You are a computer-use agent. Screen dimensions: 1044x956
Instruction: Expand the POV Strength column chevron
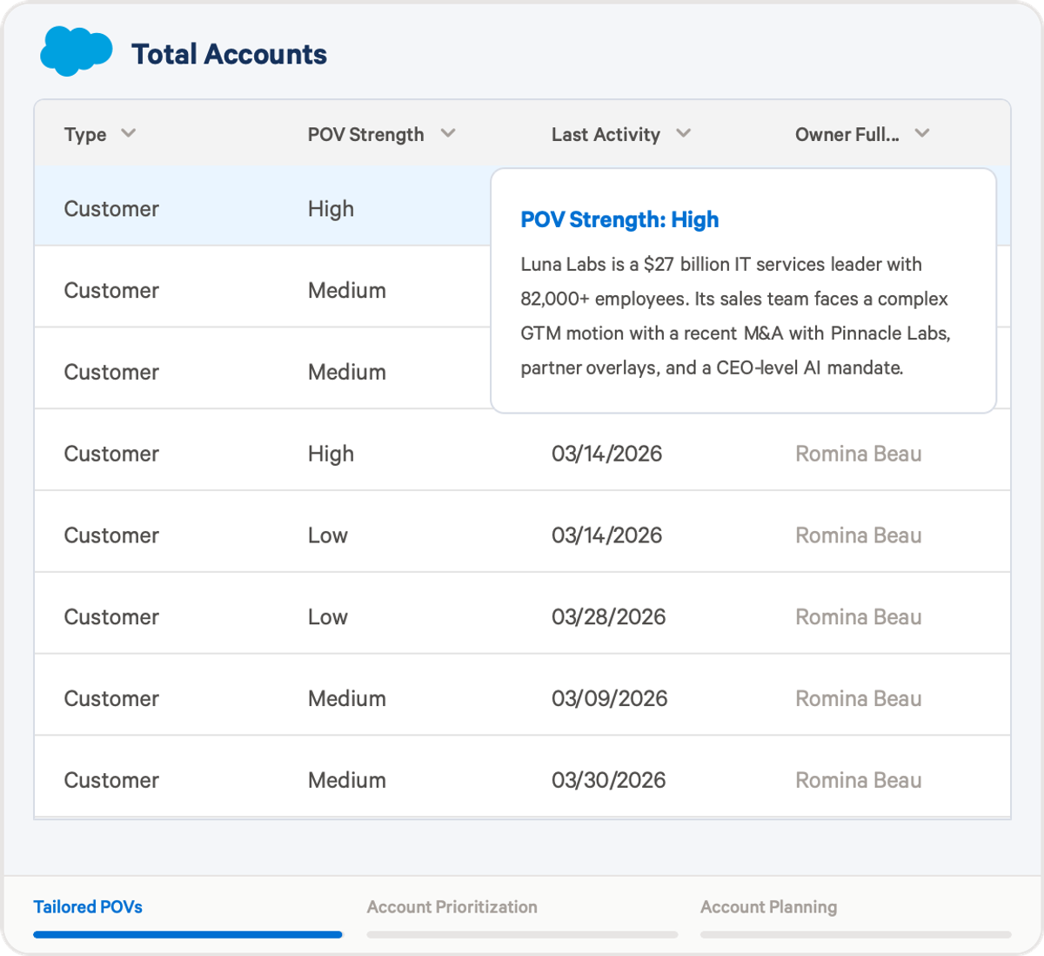pyautogui.click(x=448, y=133)
